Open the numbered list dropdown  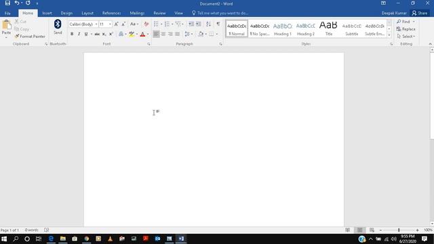(172, 24)
